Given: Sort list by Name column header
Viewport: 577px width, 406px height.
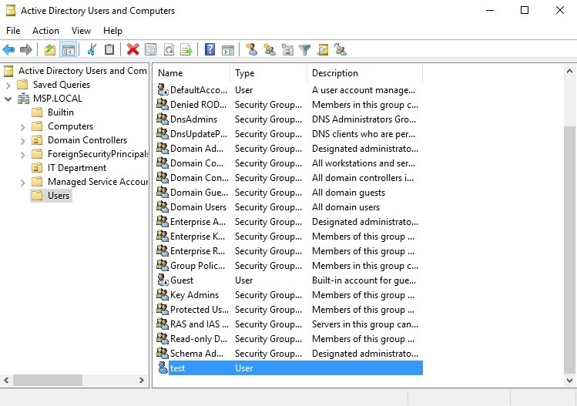Looking at the screenshot, I should click(190, 73).
